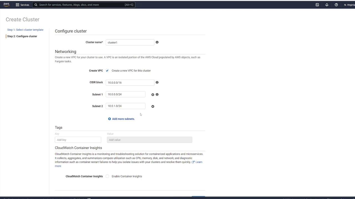Image resolution: width=355 pixels, height=199 pixels.
Task: Go to Step 1: Select cluster template
Action: coord(25,30)
